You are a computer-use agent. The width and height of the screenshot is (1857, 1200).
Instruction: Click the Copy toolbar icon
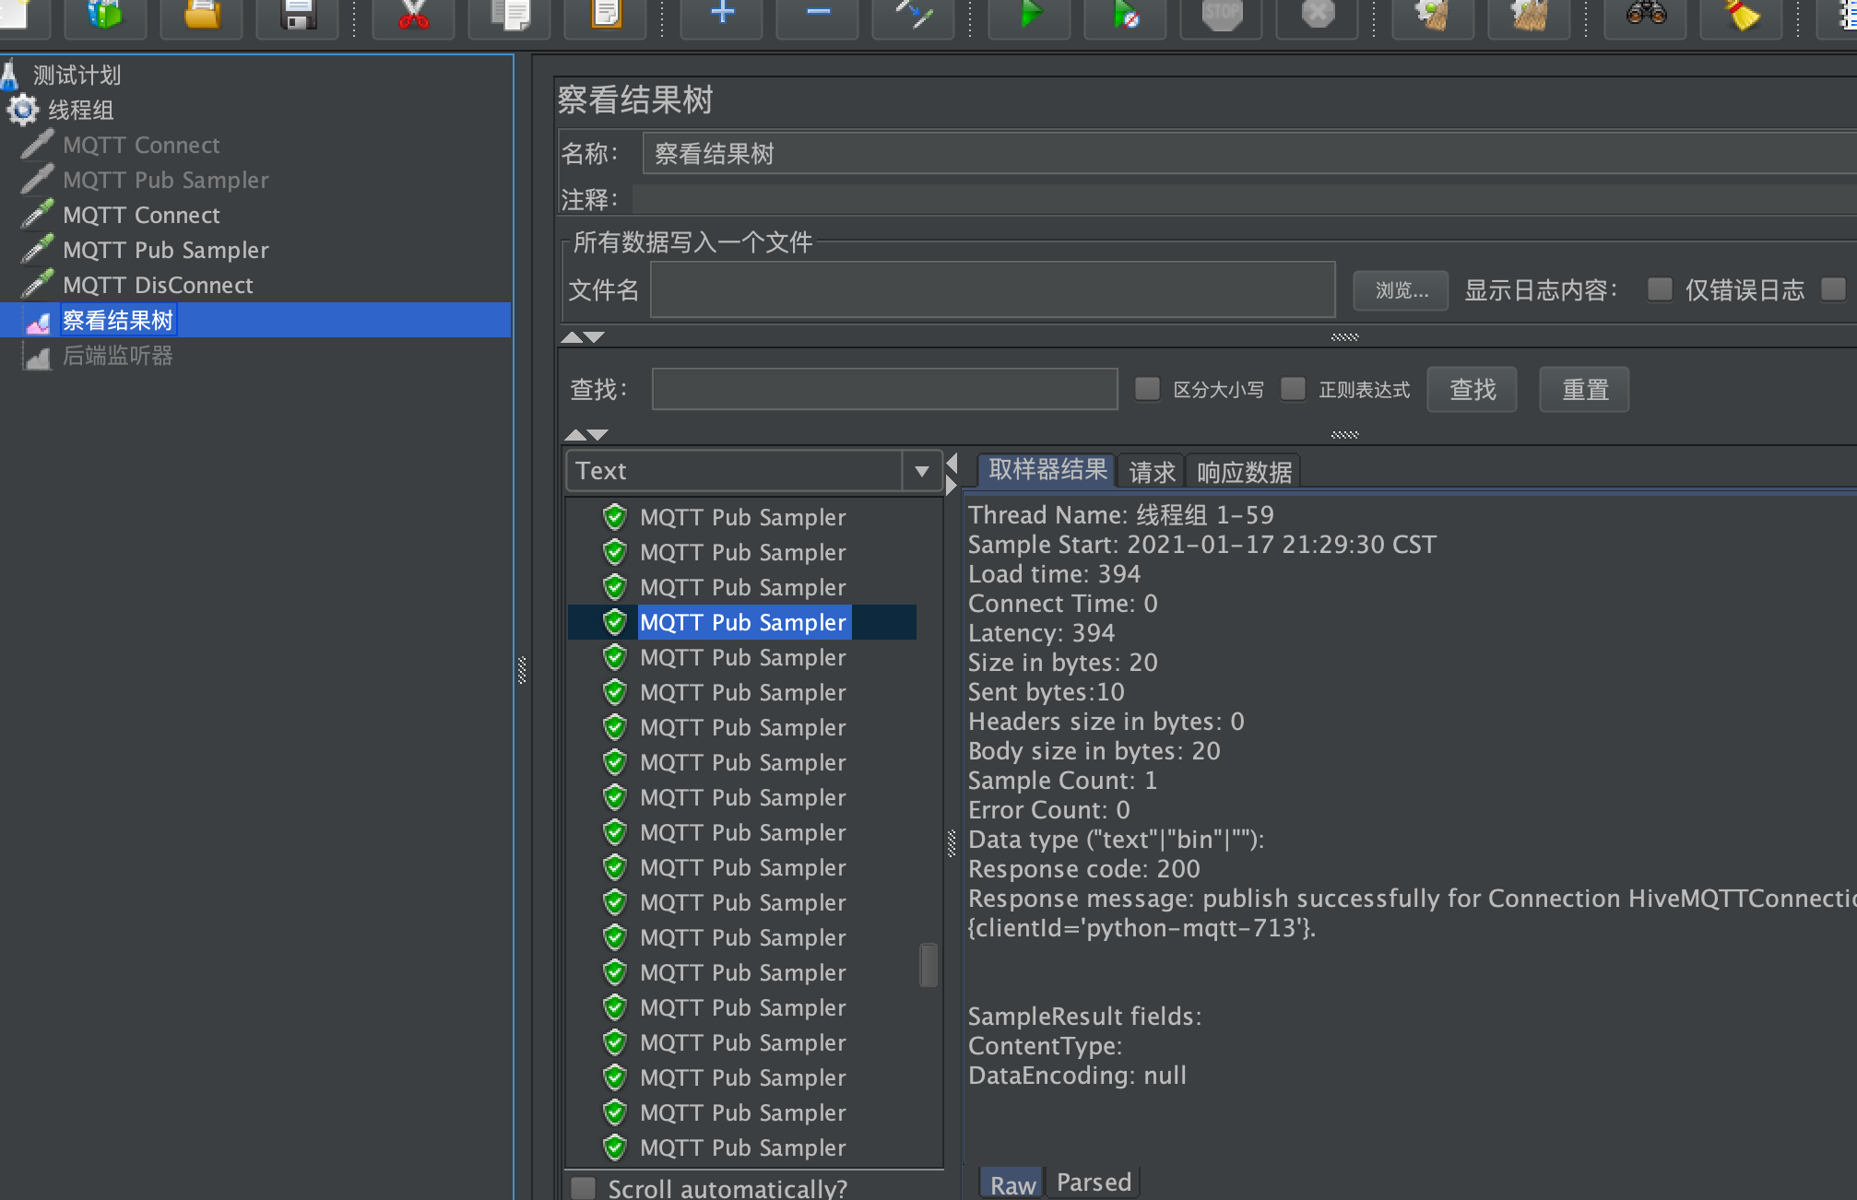[508, 17]
